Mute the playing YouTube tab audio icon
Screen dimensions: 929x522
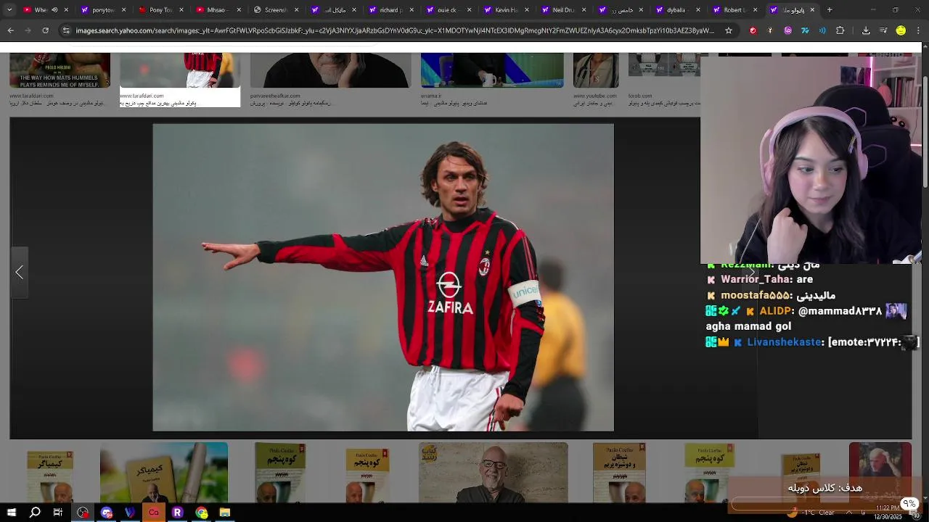pos(54,10)
